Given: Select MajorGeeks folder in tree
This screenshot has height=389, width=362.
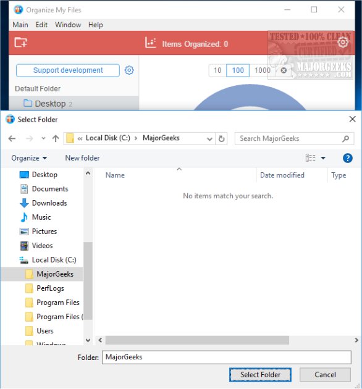Looking at the screenshot, I should (42, 274).
